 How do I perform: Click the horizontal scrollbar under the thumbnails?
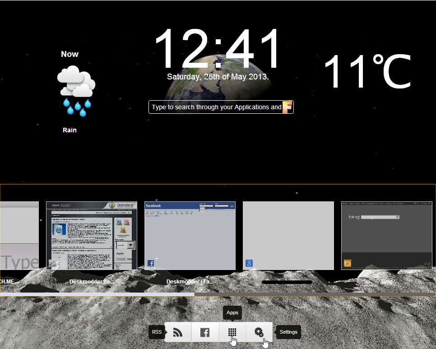[218, 294]
